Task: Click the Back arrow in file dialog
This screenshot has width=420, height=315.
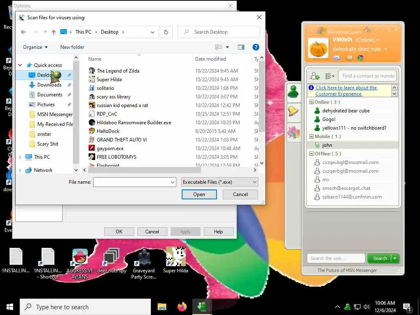Action: point(23,32)
